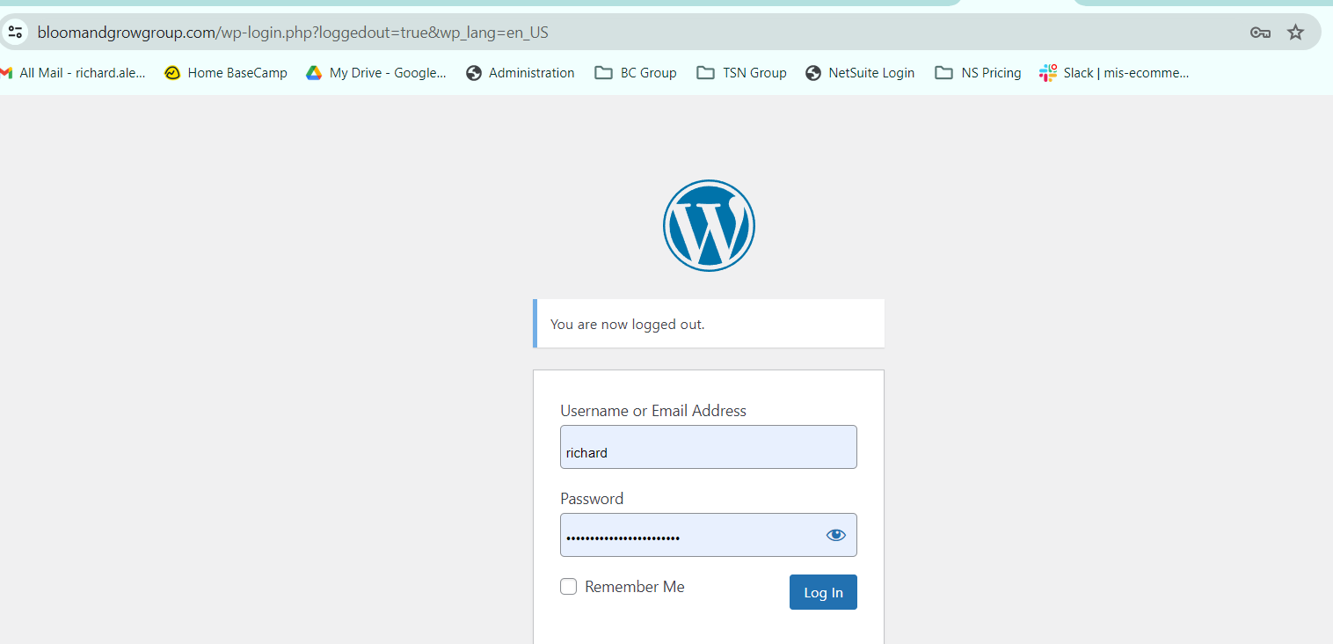The width and height of the screenshot is (1333, 644).
Task: Expand the NS Pricing bookmarks folder
Action: 978,73
